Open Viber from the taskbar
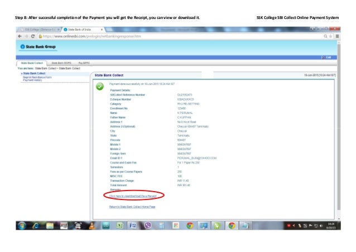 (x=148, y=226)
